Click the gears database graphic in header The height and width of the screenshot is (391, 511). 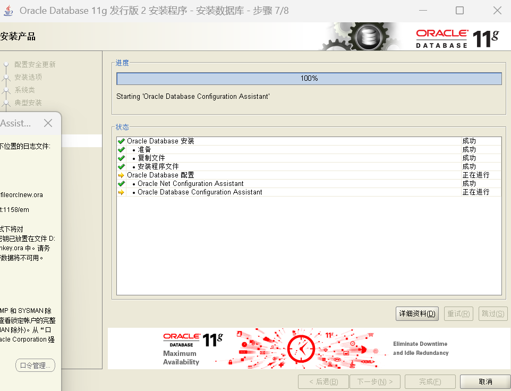click(x=360, y=37)
